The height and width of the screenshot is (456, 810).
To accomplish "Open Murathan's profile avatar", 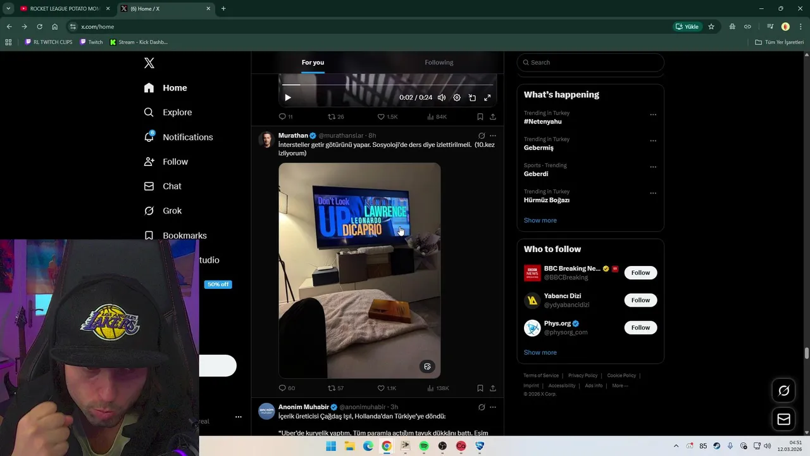I will 266,140.
